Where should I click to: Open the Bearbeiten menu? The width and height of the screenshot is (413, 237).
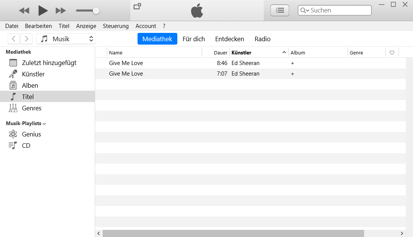click(x=38, y=26)
